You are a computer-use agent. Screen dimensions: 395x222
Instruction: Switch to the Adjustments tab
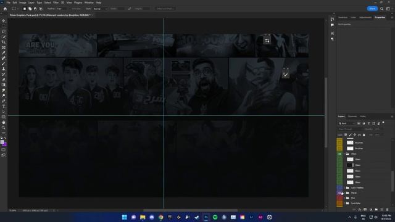(365, 17)
